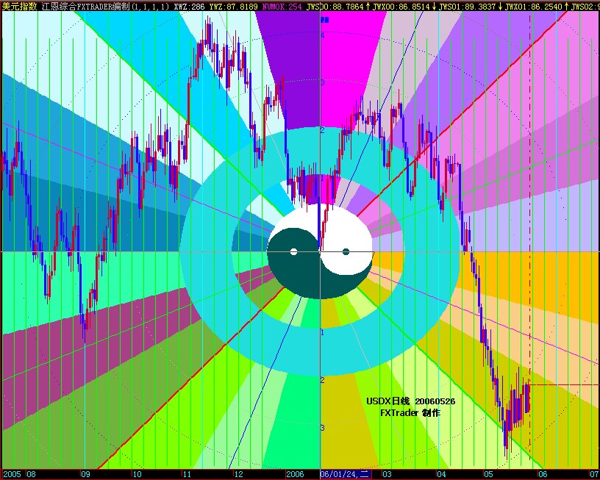Click the black dot inside the white Taiji half

[346, 253]
